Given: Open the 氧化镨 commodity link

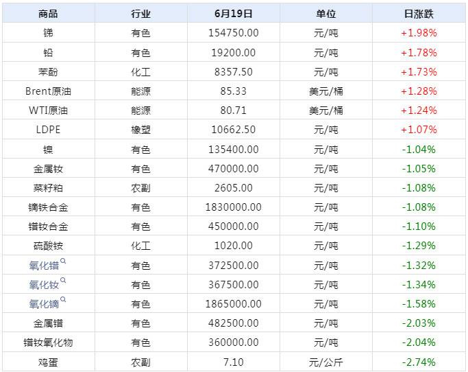Looking at the screenshot, I should point(44,266).
